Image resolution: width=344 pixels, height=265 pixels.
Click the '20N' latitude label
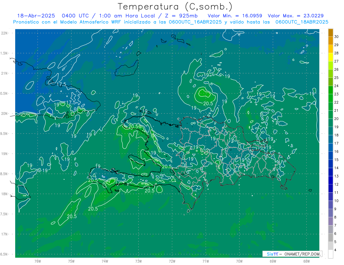click(x=4, y=113)
